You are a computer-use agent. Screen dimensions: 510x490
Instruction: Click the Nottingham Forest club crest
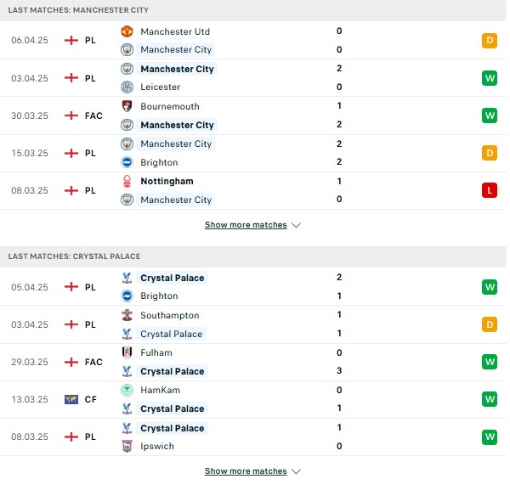click(x=127, y=181)
